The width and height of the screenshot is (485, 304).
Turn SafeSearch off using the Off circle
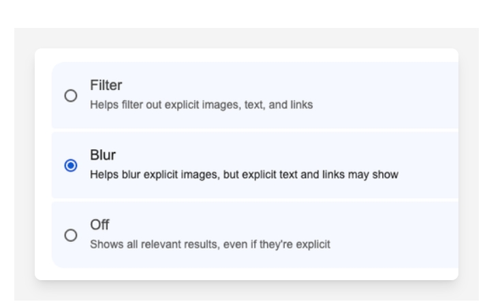point(70,235)
